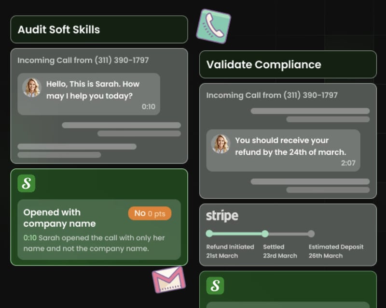Click the pink envelope mail icon
The width and height of the screenshot is (386, 308).
click(169, 279)
